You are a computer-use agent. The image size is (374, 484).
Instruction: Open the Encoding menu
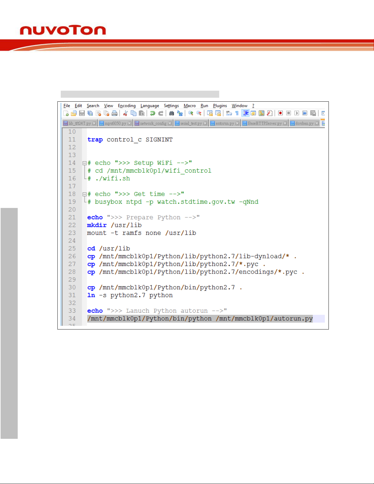[x=127, y=106]
